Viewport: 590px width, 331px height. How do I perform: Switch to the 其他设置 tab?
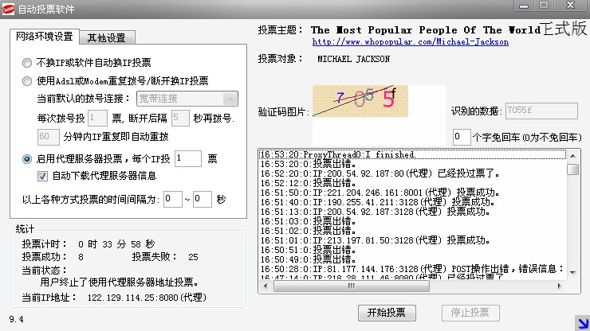click(107, 37)
